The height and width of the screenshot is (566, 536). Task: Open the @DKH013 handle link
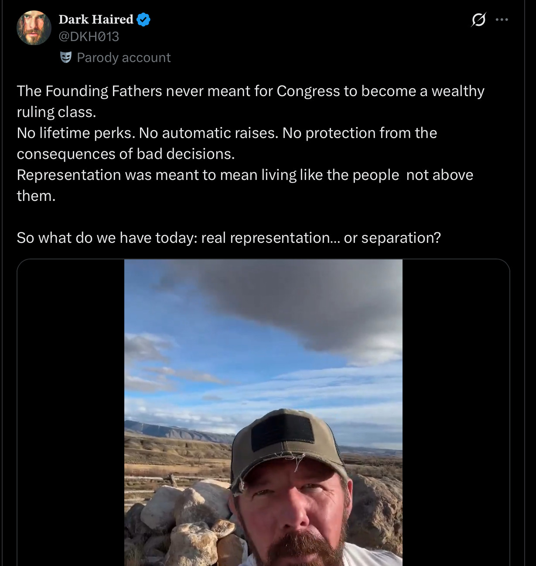point(89,36)
